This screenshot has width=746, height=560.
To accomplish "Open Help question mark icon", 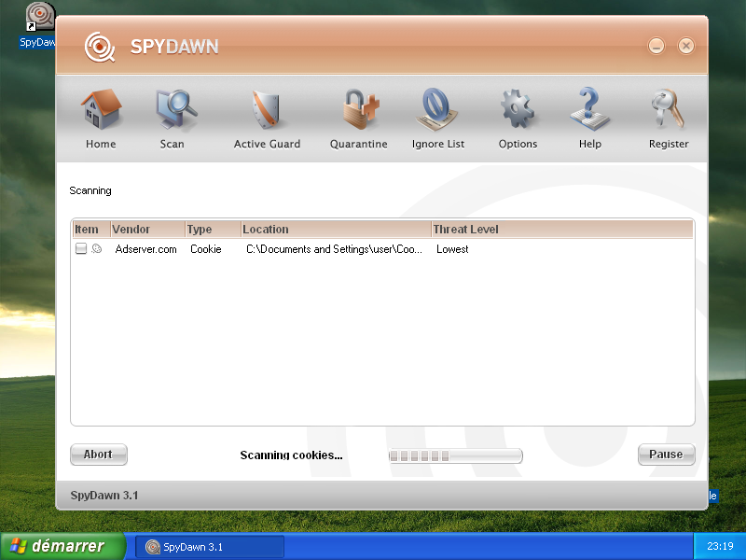I will click(589, 108).
